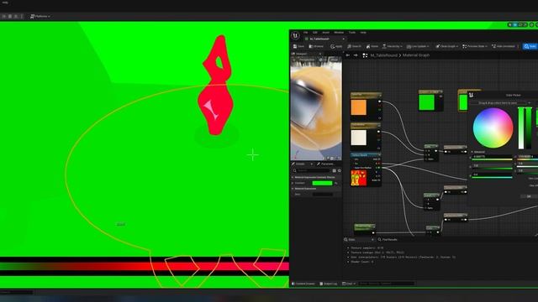Screen dimensions: 538x302
Task: Open the Perspective view dropdown
Action: tap(306, 60)
